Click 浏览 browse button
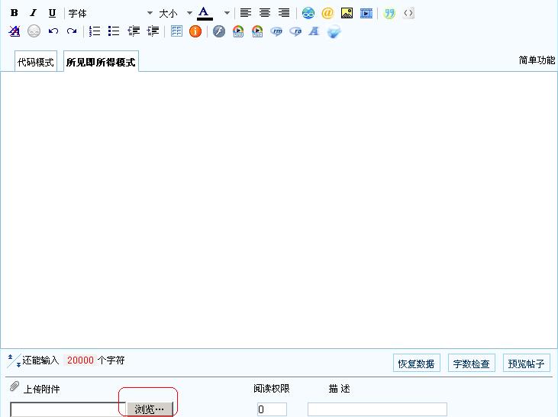This screenshot has width=558, height=417. pos(150,409)
